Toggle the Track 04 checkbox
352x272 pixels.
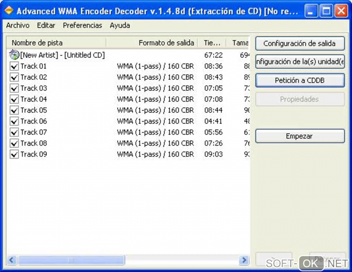[14, 99]
